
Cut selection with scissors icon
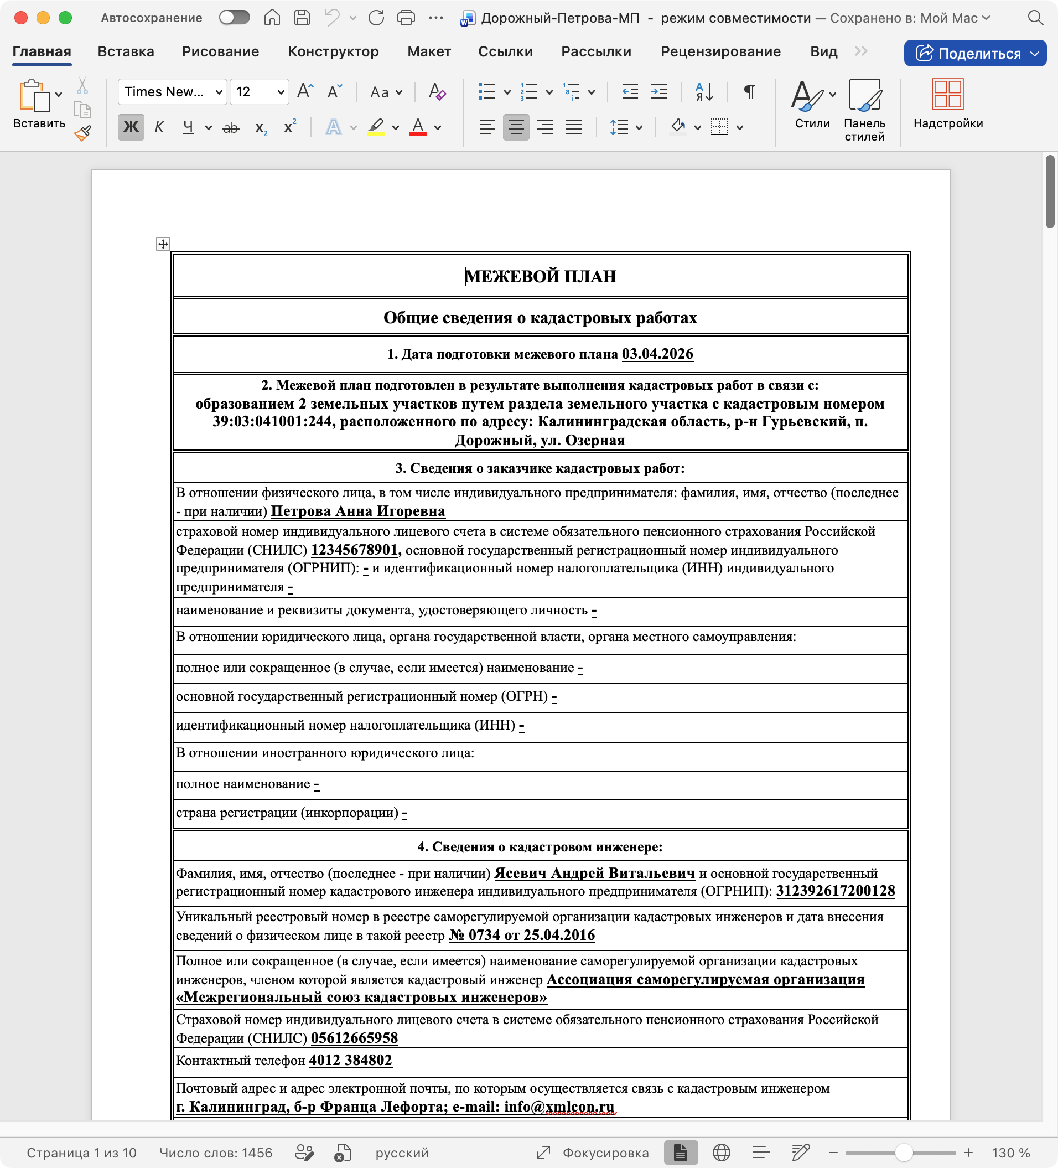[82, 86]
